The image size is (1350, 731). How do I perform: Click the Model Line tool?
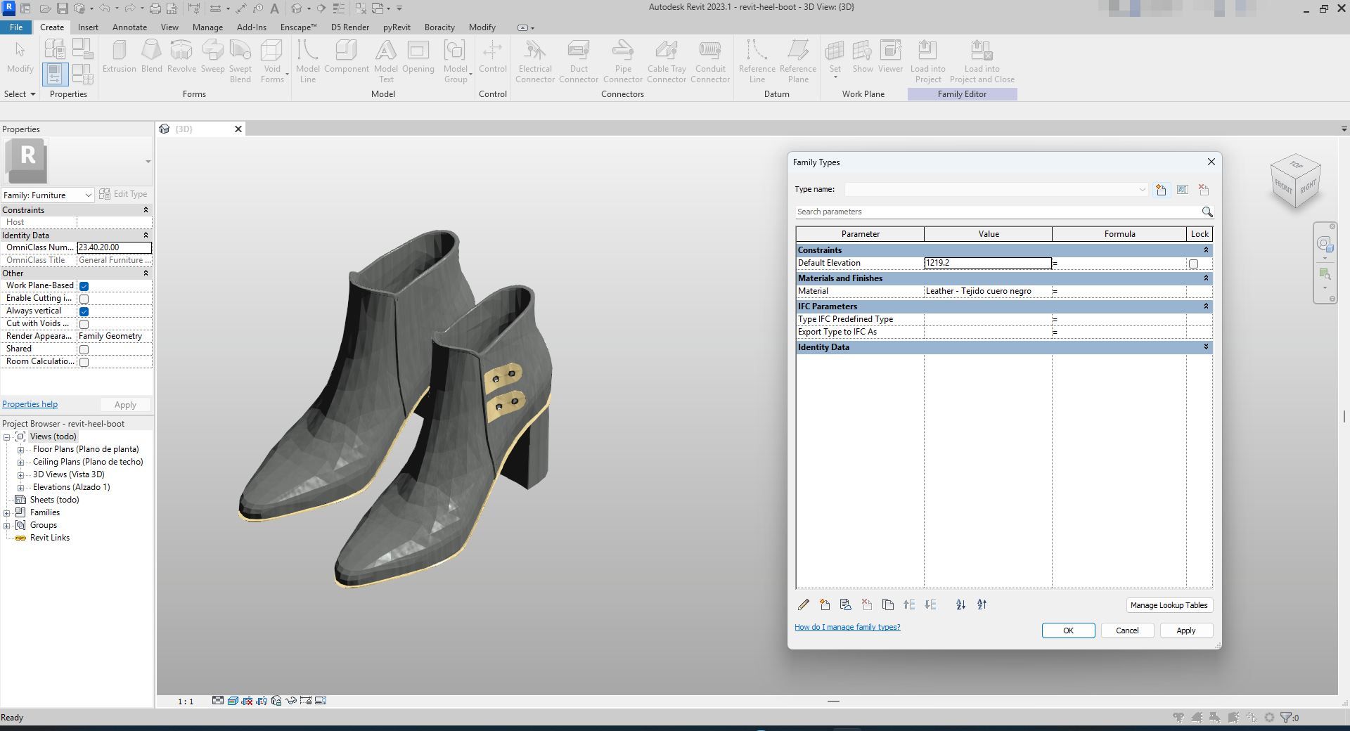click(x=308, y=61)
